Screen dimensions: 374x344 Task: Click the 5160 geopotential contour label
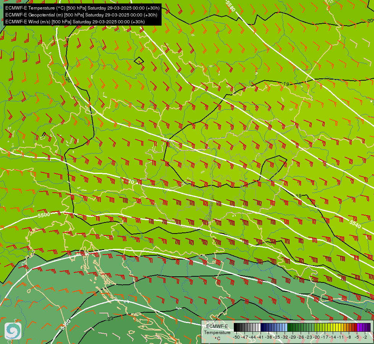[x=66, y=325]
